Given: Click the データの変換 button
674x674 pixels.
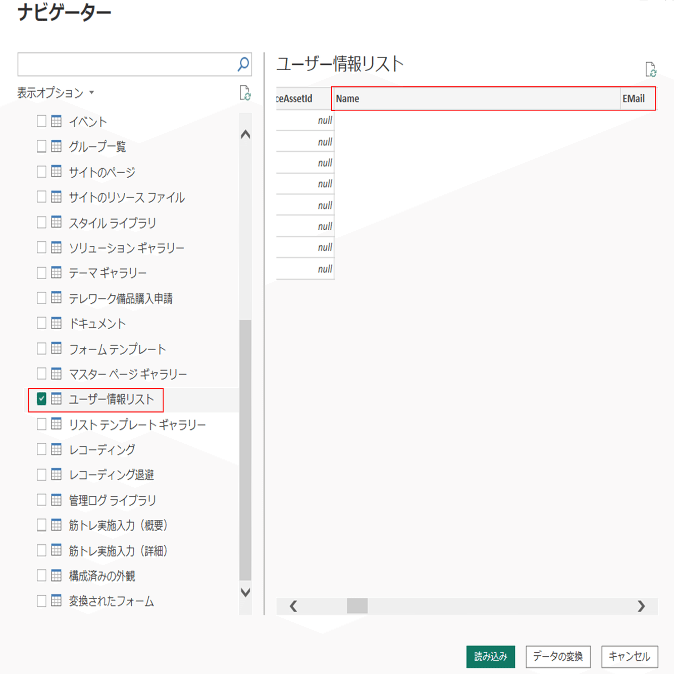Looking at the screenshot, I should pos(558,656).
